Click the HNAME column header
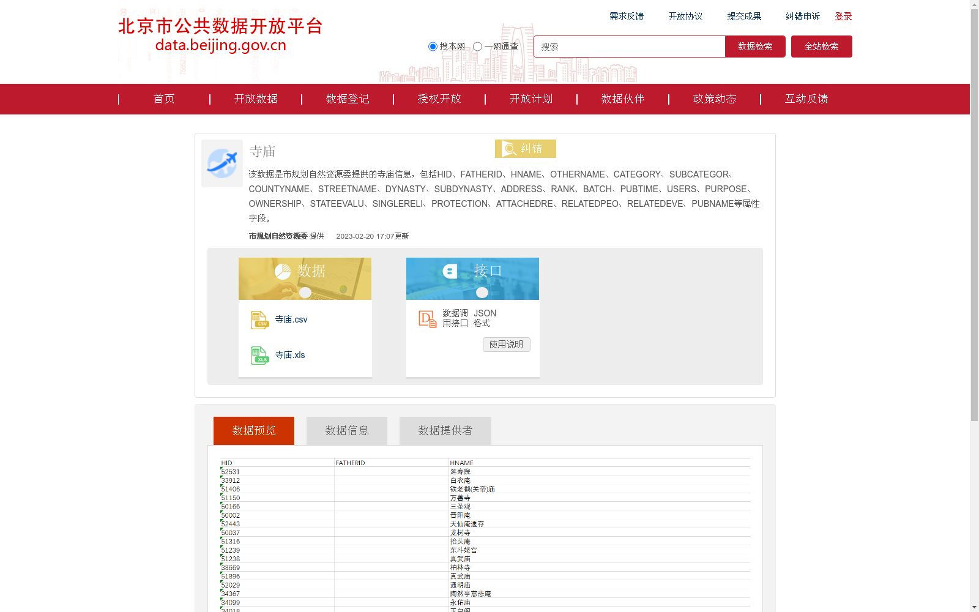The width and height of the screenshot is (979, 612). (461, 463)
